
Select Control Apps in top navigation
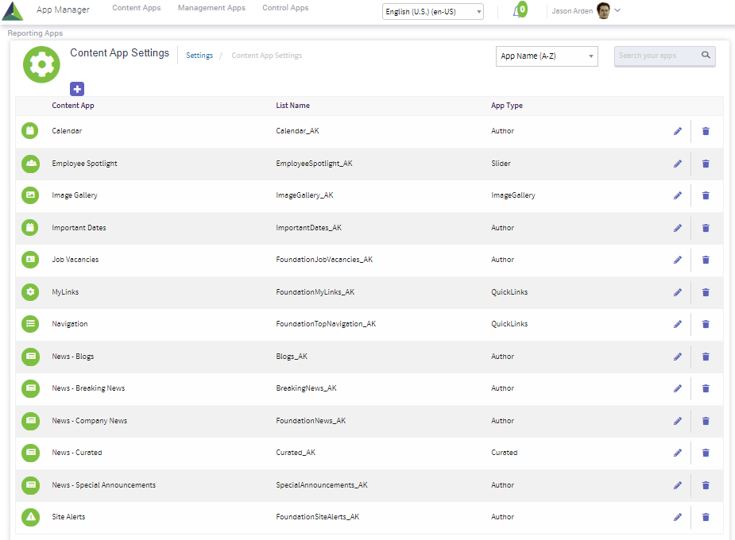click(x=285, y=8)
